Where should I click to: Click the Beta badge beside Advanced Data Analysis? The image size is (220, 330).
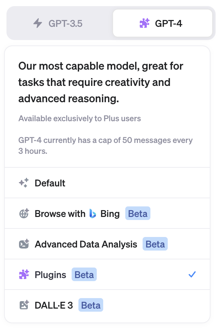coord(155,244)
